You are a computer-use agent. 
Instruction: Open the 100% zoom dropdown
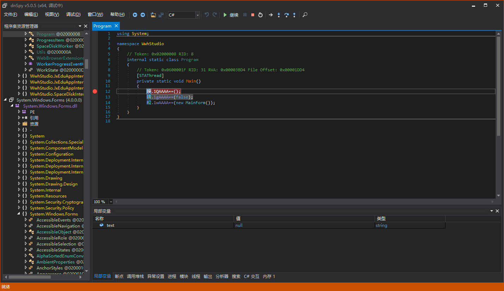[x=111, y=201]
